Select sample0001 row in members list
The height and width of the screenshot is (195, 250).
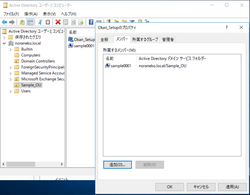pyautogui.click(x=172, y=66)
